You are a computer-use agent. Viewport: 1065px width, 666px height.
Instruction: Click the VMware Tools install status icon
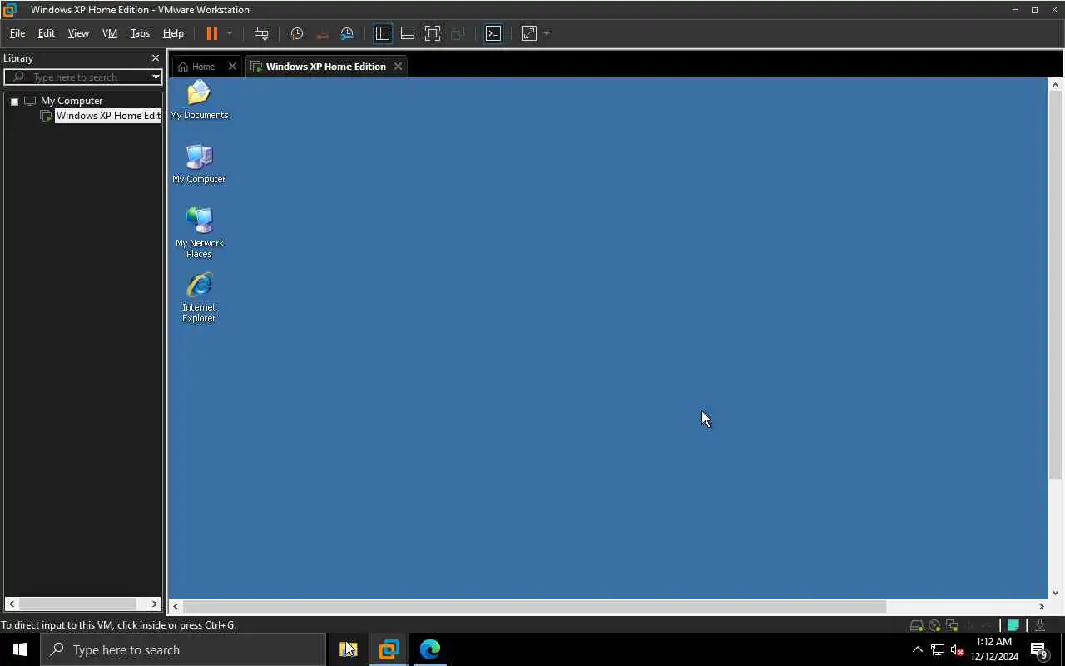coord(1039,625)
